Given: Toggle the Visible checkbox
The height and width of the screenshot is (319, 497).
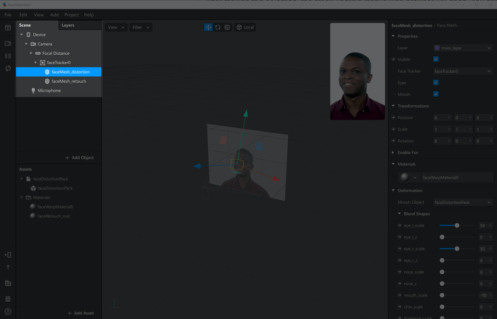Looking at the screenshot, I should 436,59.
